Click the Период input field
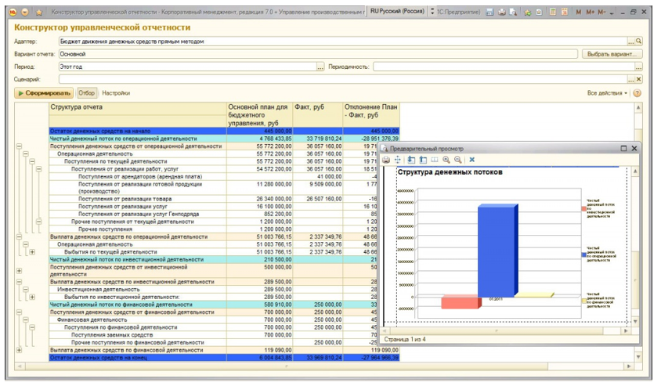Viewport: 661px width, 386px height. coord(186,67)
